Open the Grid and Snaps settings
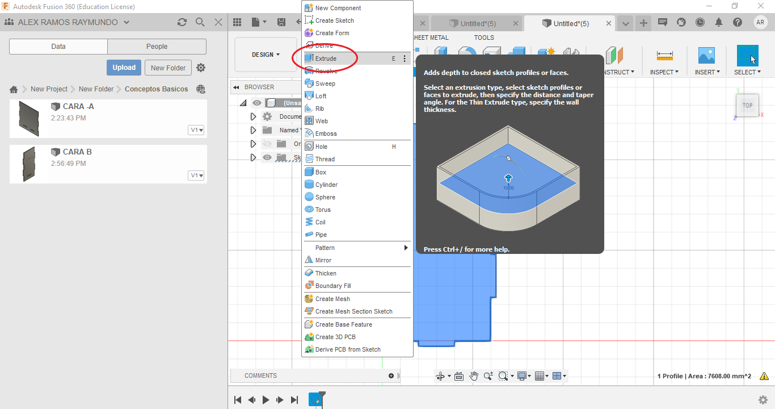The height and width of the screenshot is (409, 775). click(x=542, y=376)
